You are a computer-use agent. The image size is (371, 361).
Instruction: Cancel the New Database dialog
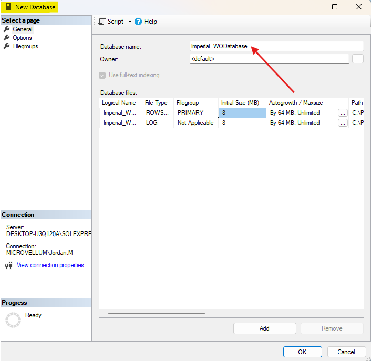(x=346, y=352)
